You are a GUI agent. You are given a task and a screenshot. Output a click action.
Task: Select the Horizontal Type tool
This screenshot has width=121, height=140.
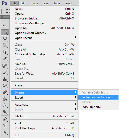coord(5,126)
